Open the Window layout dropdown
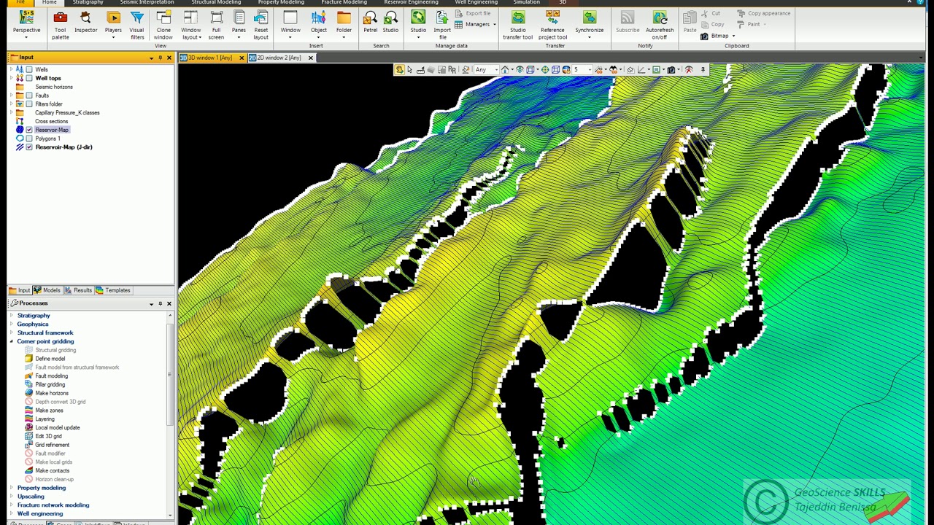Viewport: 934px width, 525px height. 190,25
